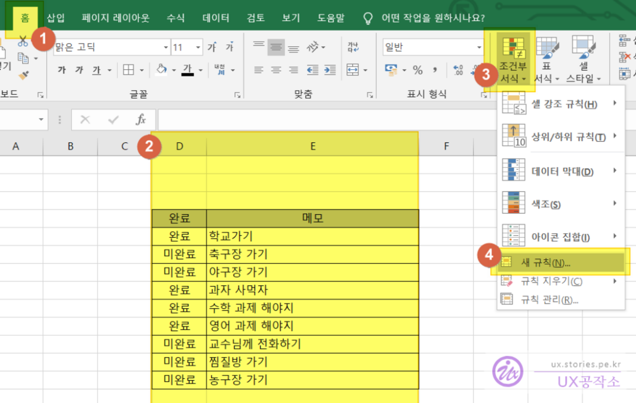Open 규칙 관리(R)... menu entry
This screenshot has height=403, width=636.
(549, 300)
